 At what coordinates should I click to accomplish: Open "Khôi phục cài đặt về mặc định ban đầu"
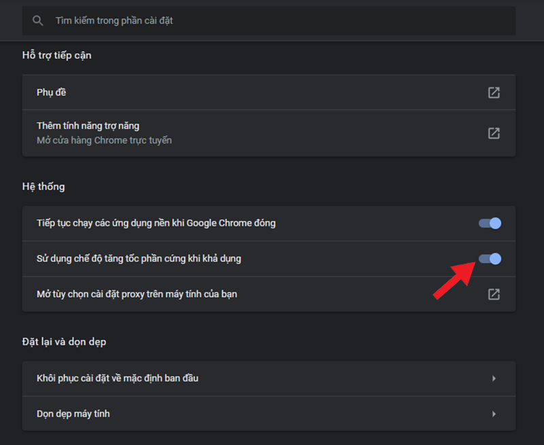point(118,378)
